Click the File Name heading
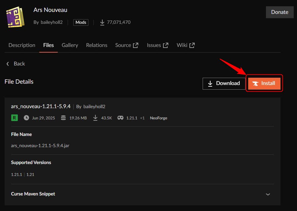297x211 pixels. (x=21, y=134)
